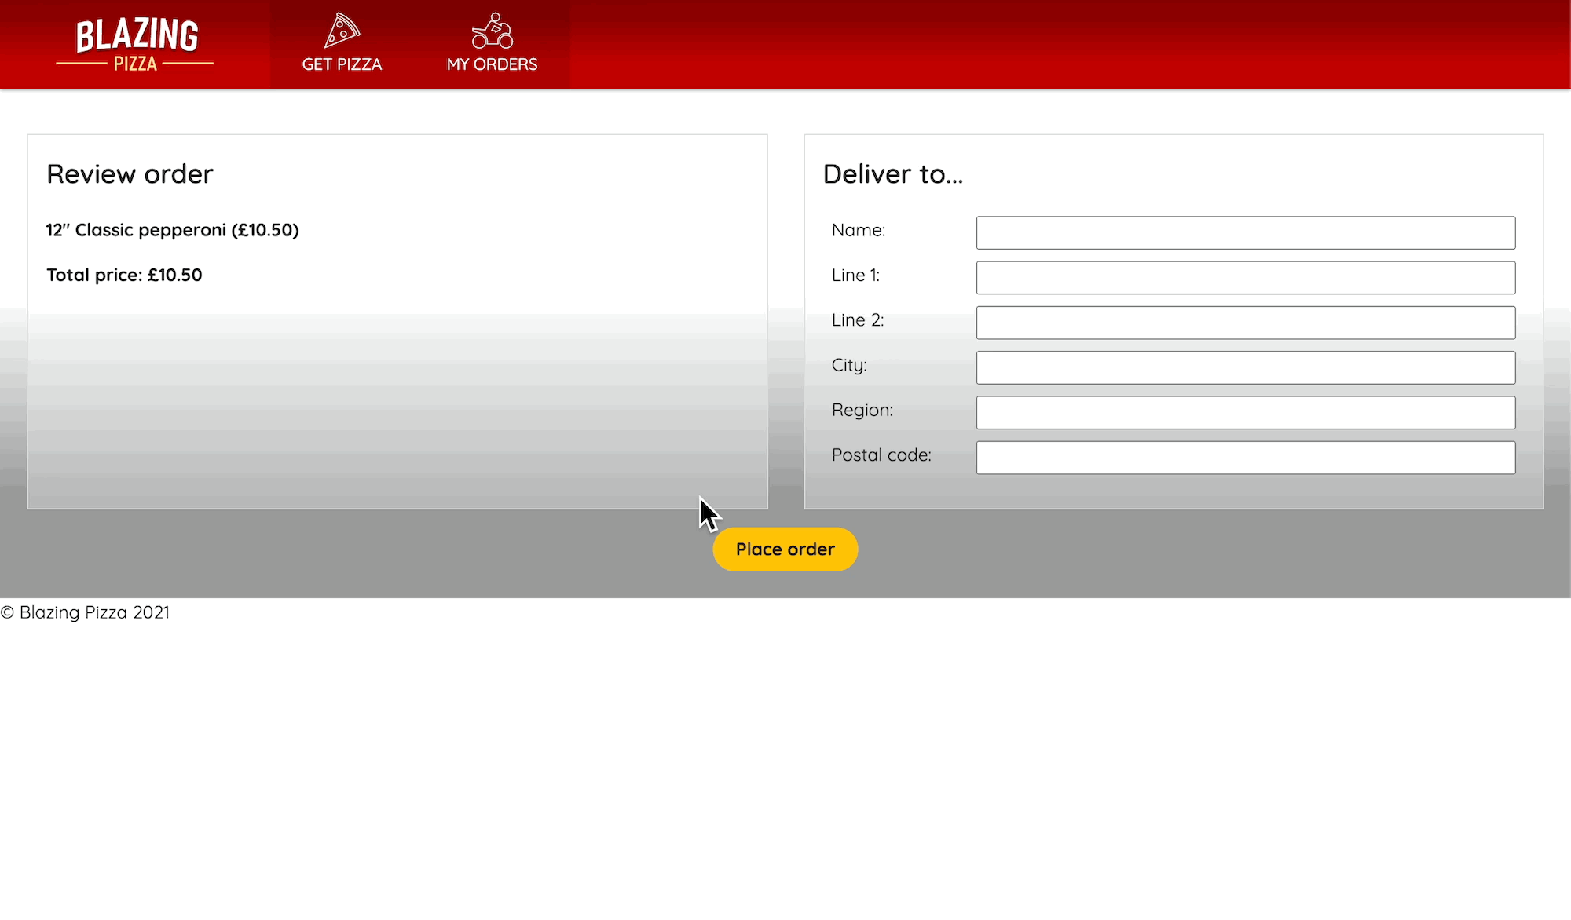Click the delivery motorbike icon
This screenshot has width=1571, height=920.
pos(493,31)
